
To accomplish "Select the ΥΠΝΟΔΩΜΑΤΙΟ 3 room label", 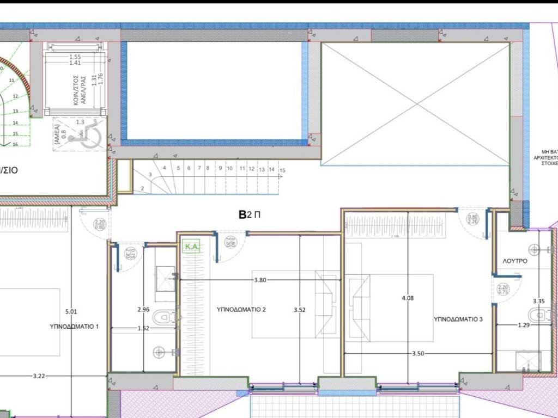I will tap(458, 319).
